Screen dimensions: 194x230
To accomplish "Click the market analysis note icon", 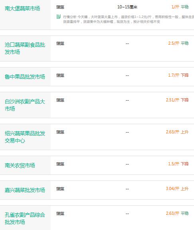I will click(x=59, y=17).
